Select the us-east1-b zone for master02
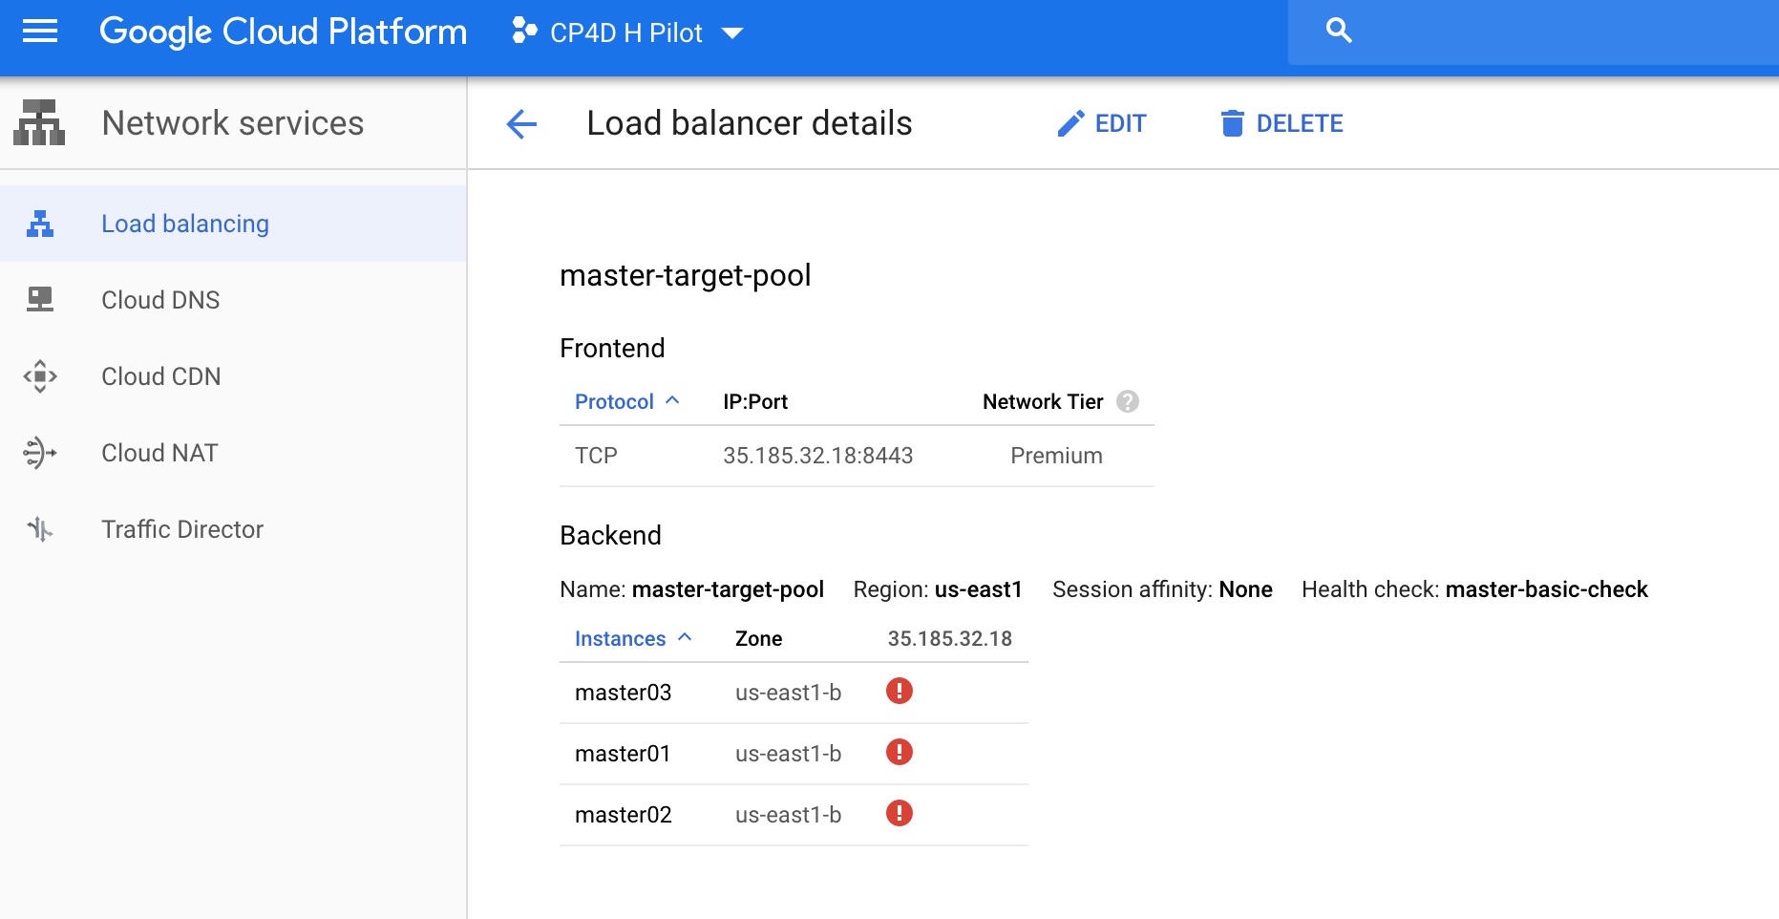Image resolution: width=1779 pixels, height=919 pixels. coord(788,815)
